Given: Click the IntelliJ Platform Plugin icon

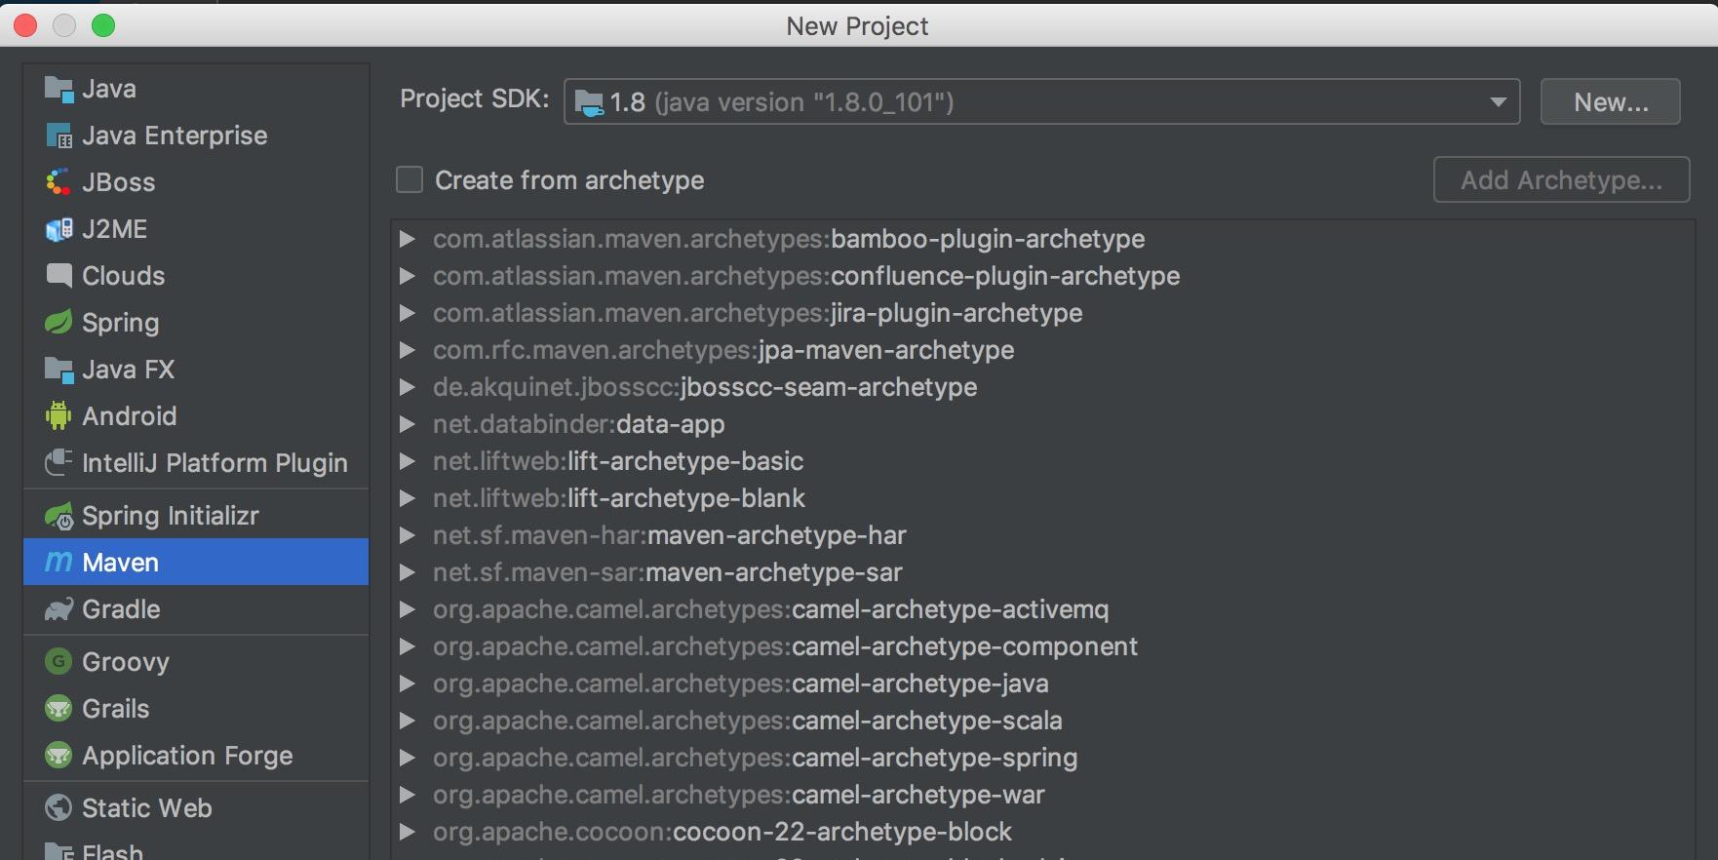Looking at the screenshot, I should click(x=59, y=462).
